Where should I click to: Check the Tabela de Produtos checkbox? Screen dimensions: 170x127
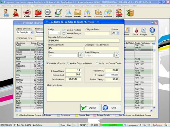[x=64, y=30]
